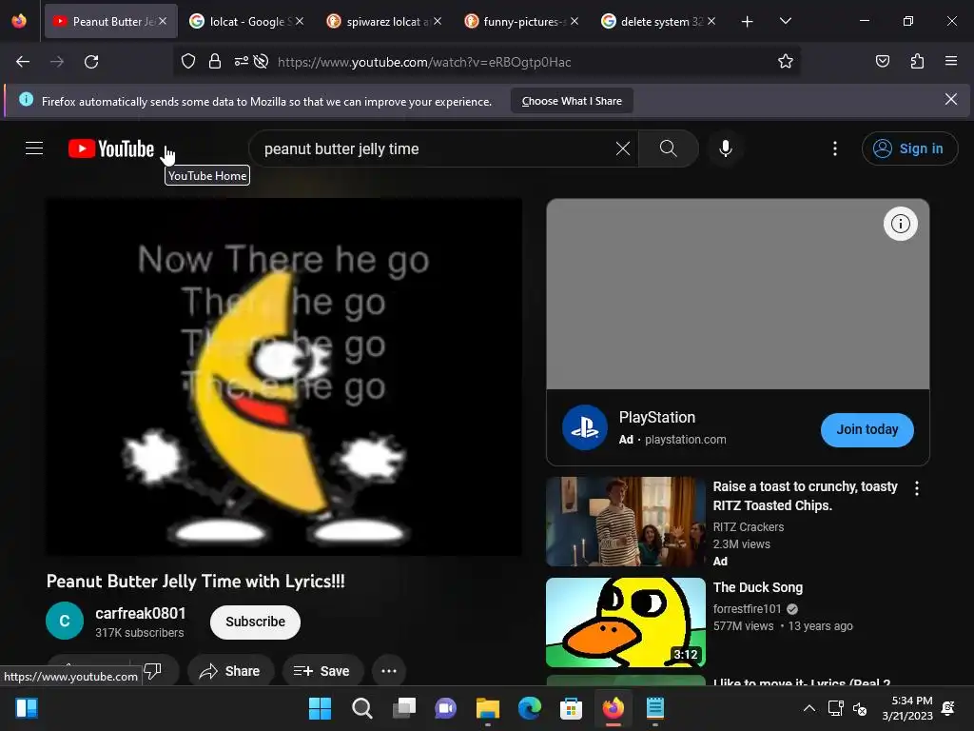Open the carfreak0801 channel name

[141, 614]
